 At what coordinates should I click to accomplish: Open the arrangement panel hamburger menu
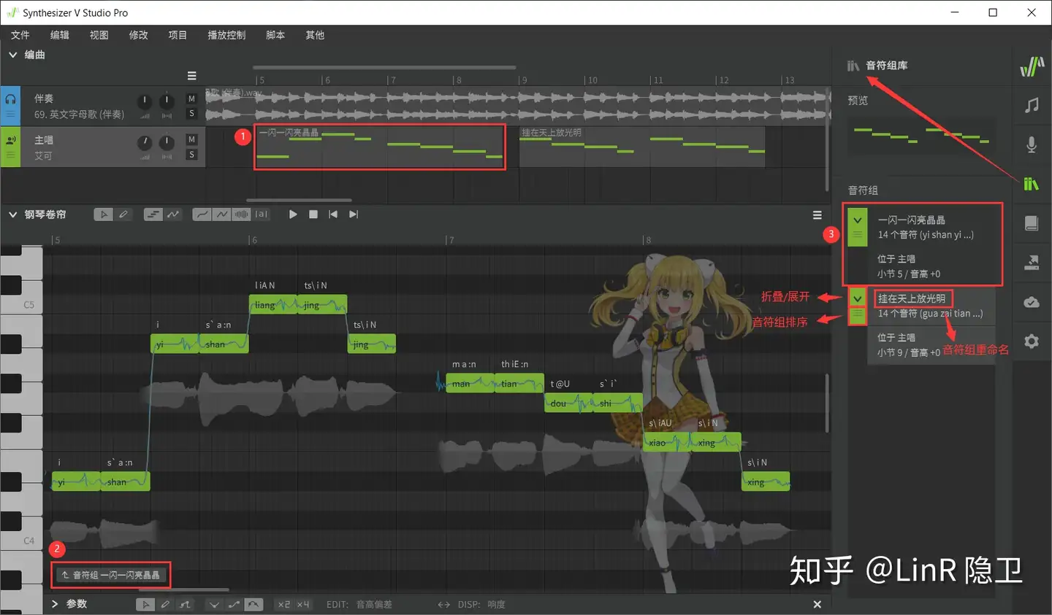[x=191, y=76]
